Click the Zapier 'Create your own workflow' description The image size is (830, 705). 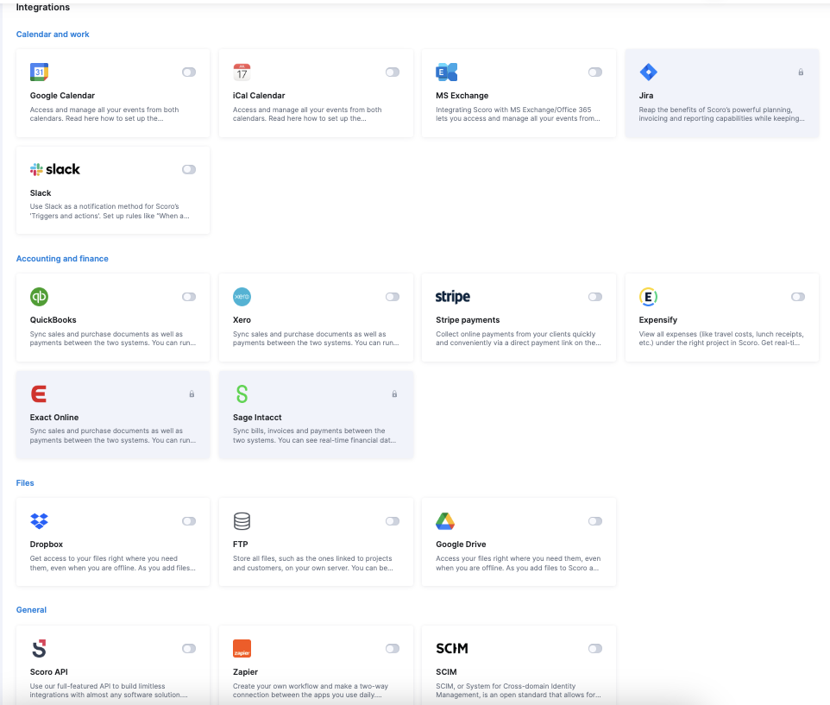click(x=311, y=690)
